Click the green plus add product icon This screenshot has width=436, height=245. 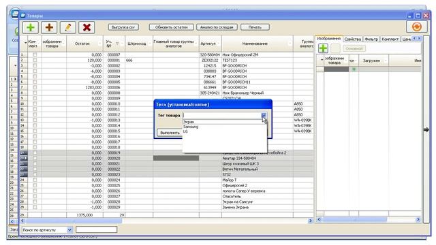[31, 27]
